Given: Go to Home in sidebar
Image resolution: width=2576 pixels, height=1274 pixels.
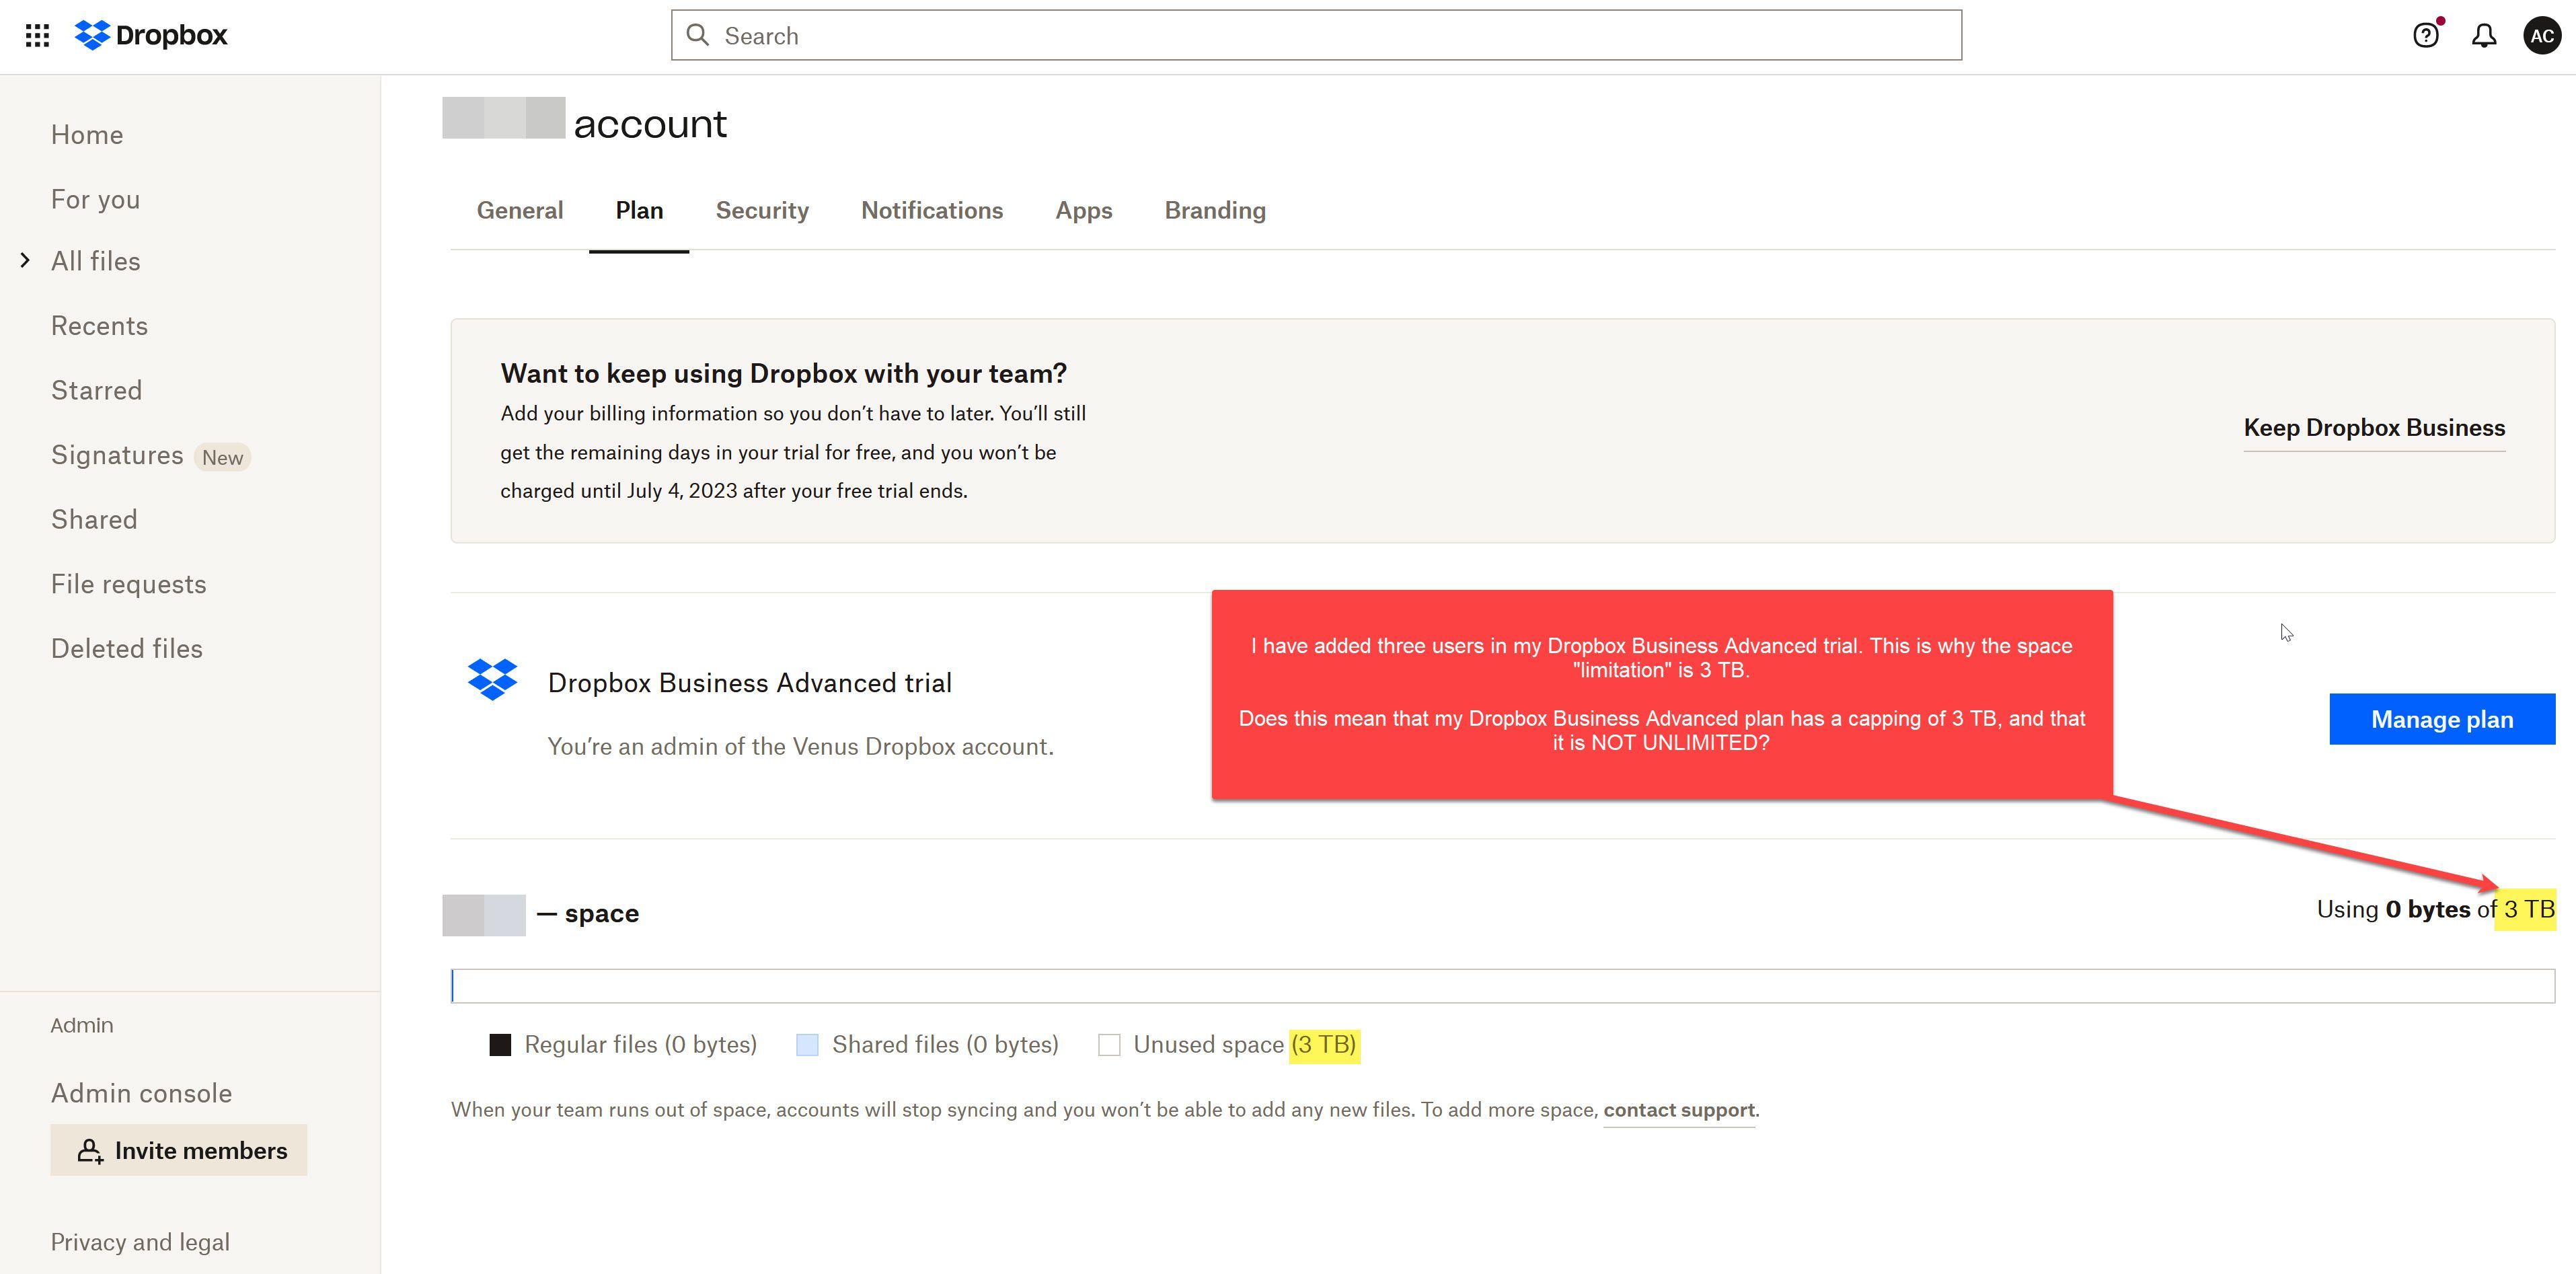Looking at the screenshot, I should [x=87, y=135].
